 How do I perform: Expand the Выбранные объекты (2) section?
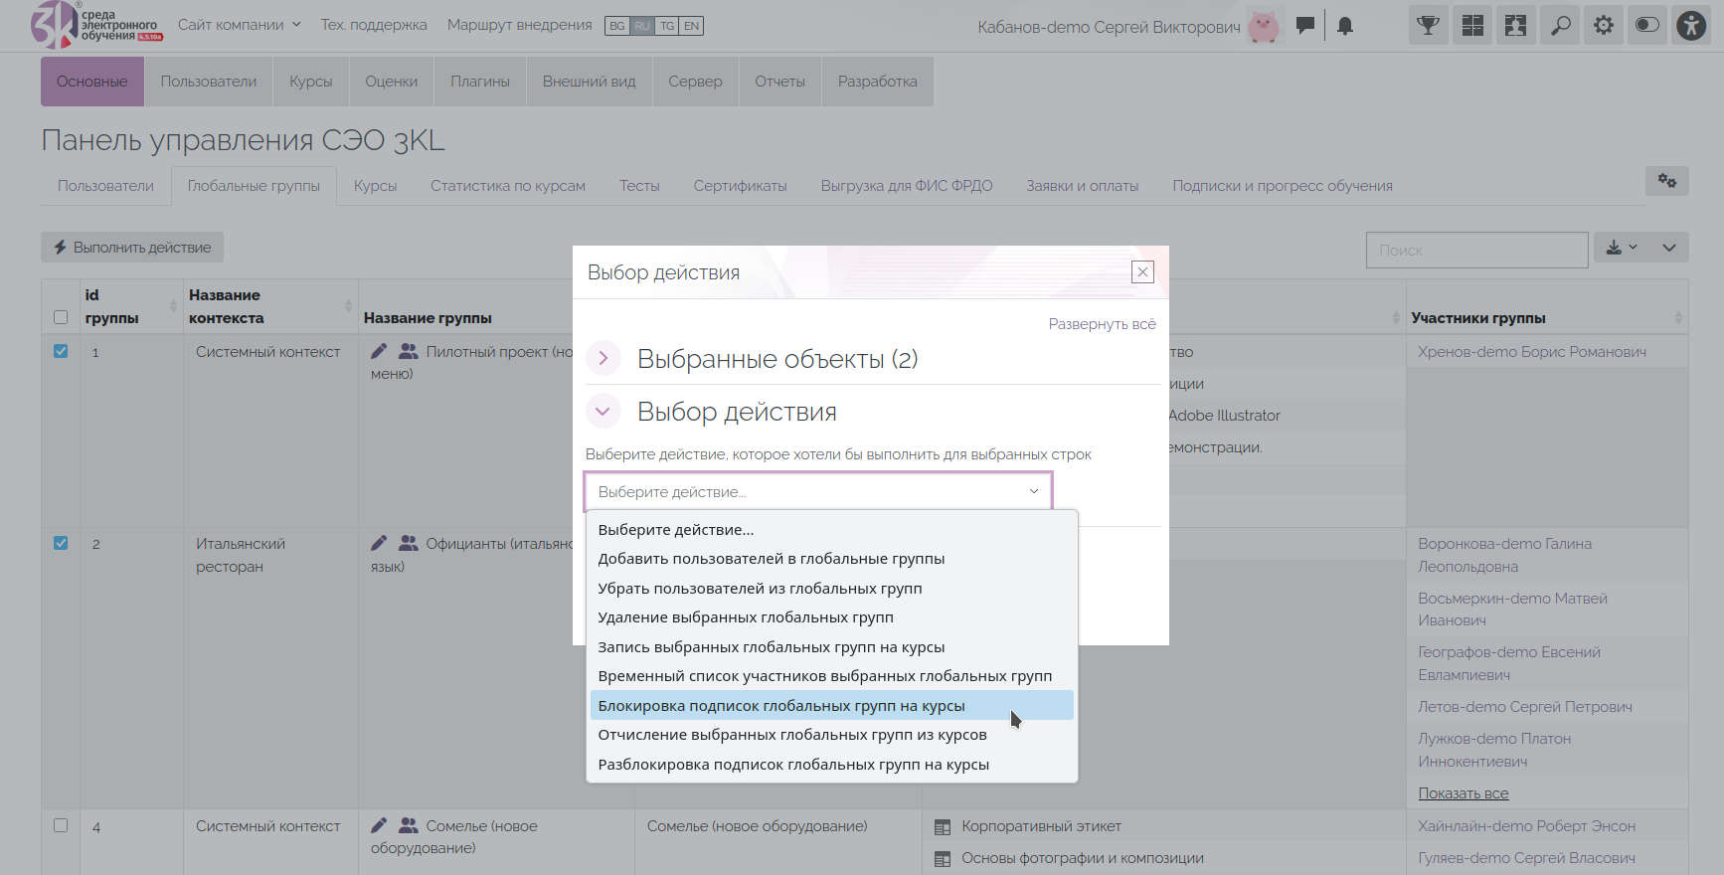coord(603,359)
